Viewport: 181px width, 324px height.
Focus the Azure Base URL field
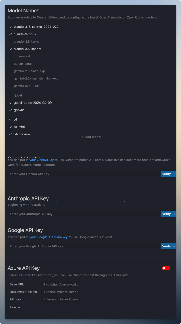[x=61, y=284]
